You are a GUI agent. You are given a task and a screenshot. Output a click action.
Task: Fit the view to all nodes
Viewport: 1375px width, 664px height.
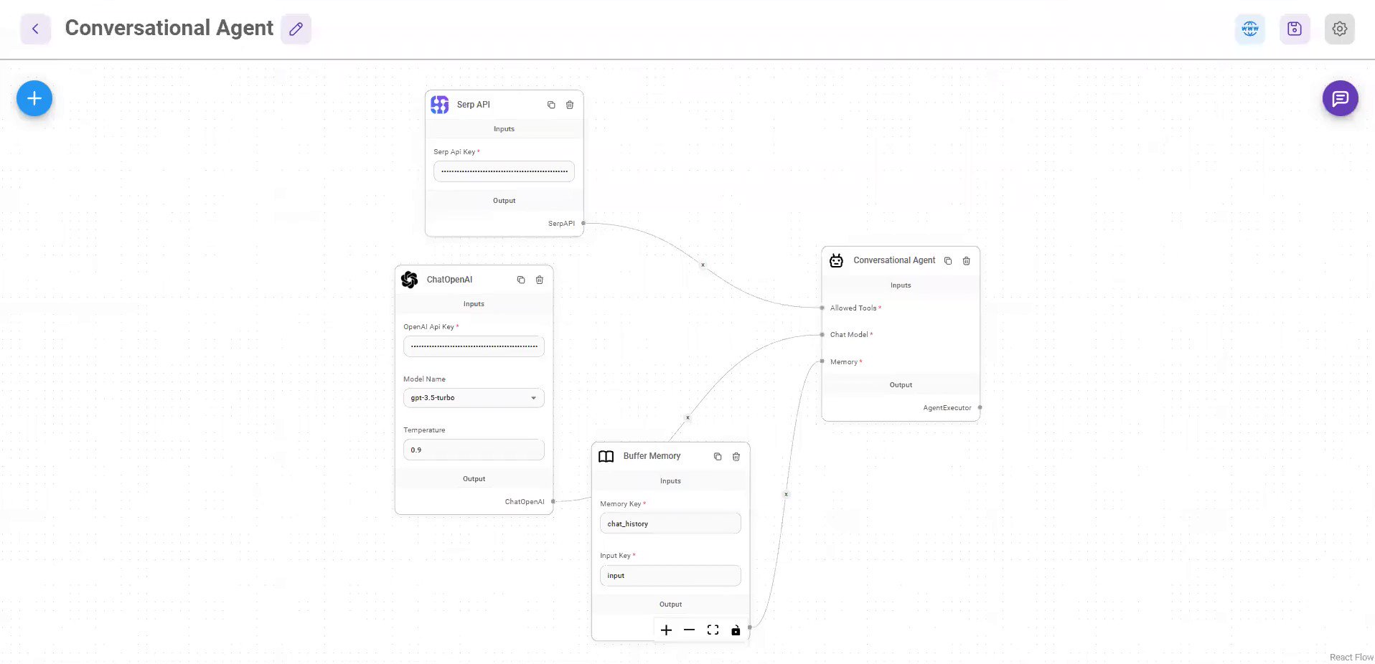pos(713,630)
